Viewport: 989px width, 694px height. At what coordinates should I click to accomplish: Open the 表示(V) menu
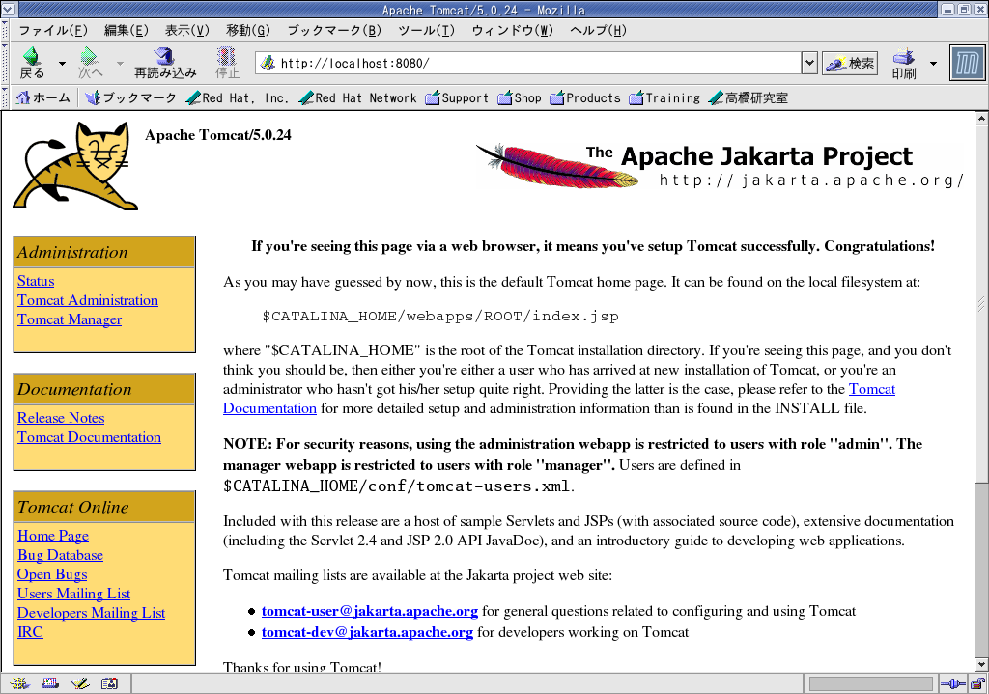click(x=187, y=30)
